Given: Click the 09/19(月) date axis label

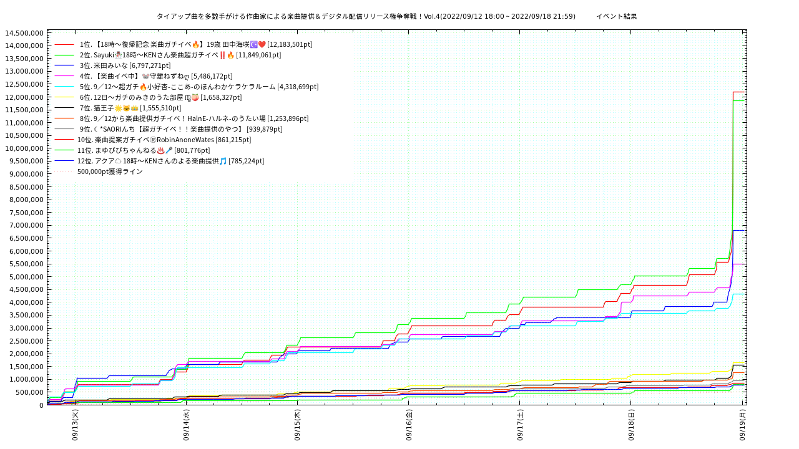Looking at the screenshot, I should point(743,425).
